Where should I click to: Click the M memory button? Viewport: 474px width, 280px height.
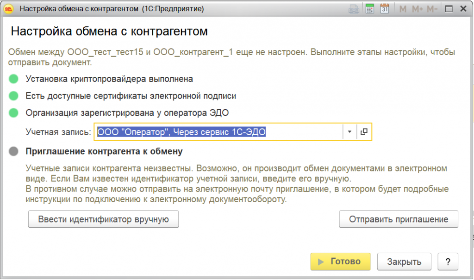tap(403, 9)
